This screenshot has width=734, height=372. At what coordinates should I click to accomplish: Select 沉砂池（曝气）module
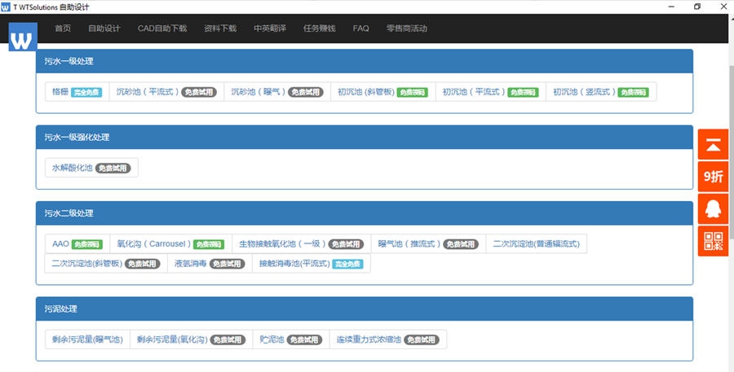pos(277,92)
